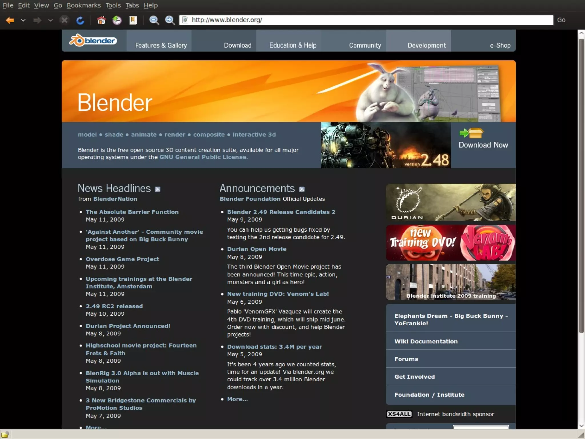Click the security lock icon in status bar

(x=5, y=434)
